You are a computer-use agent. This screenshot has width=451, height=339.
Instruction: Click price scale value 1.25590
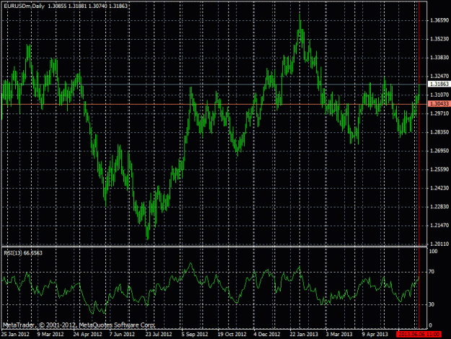(x=439, y=169)
